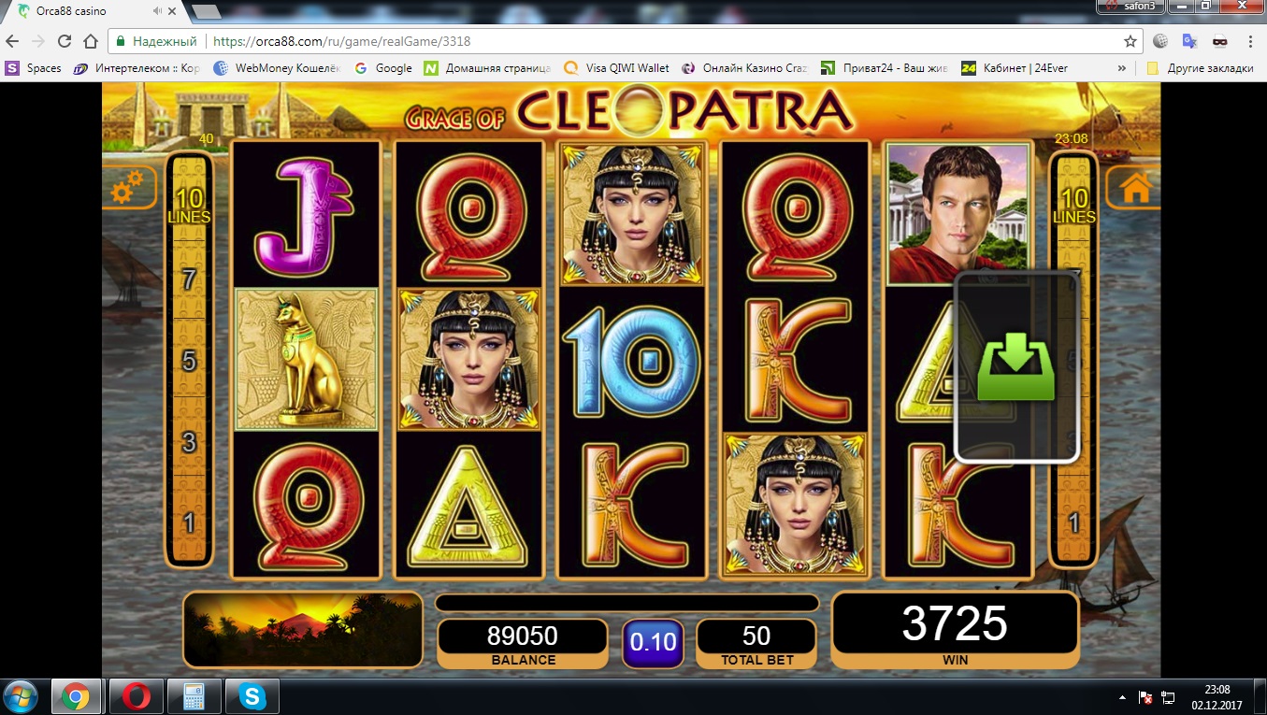
Task: Reload the page in Chrome
Action: pos(65,41)
